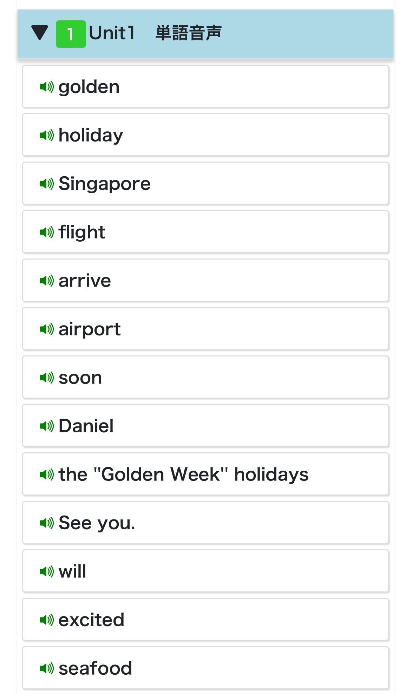Viewport: 411px width, 694px height.
Task: Click speaker icon next to soon
Action: [x=47, y=377]
